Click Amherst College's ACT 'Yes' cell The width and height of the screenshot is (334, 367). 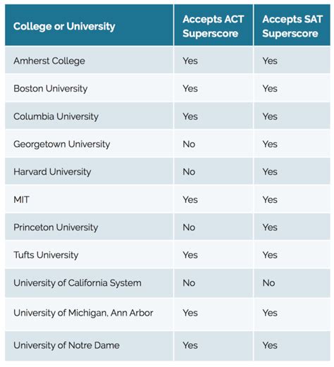[x=214, y=61]
